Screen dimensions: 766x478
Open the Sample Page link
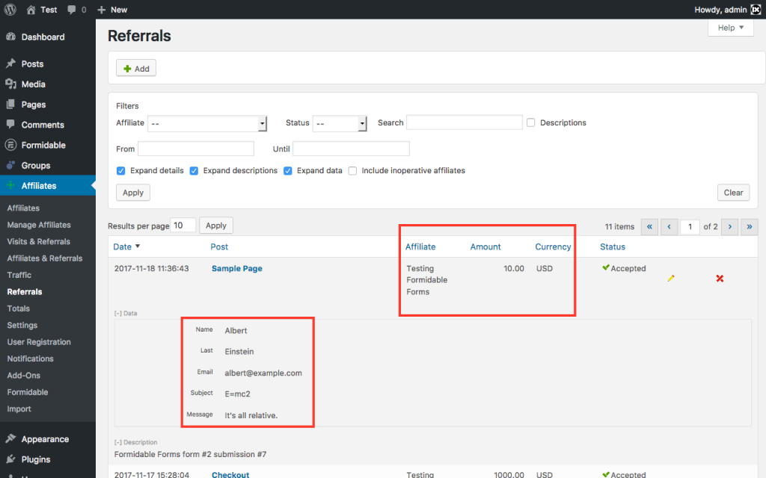click(x=236, y=268)
